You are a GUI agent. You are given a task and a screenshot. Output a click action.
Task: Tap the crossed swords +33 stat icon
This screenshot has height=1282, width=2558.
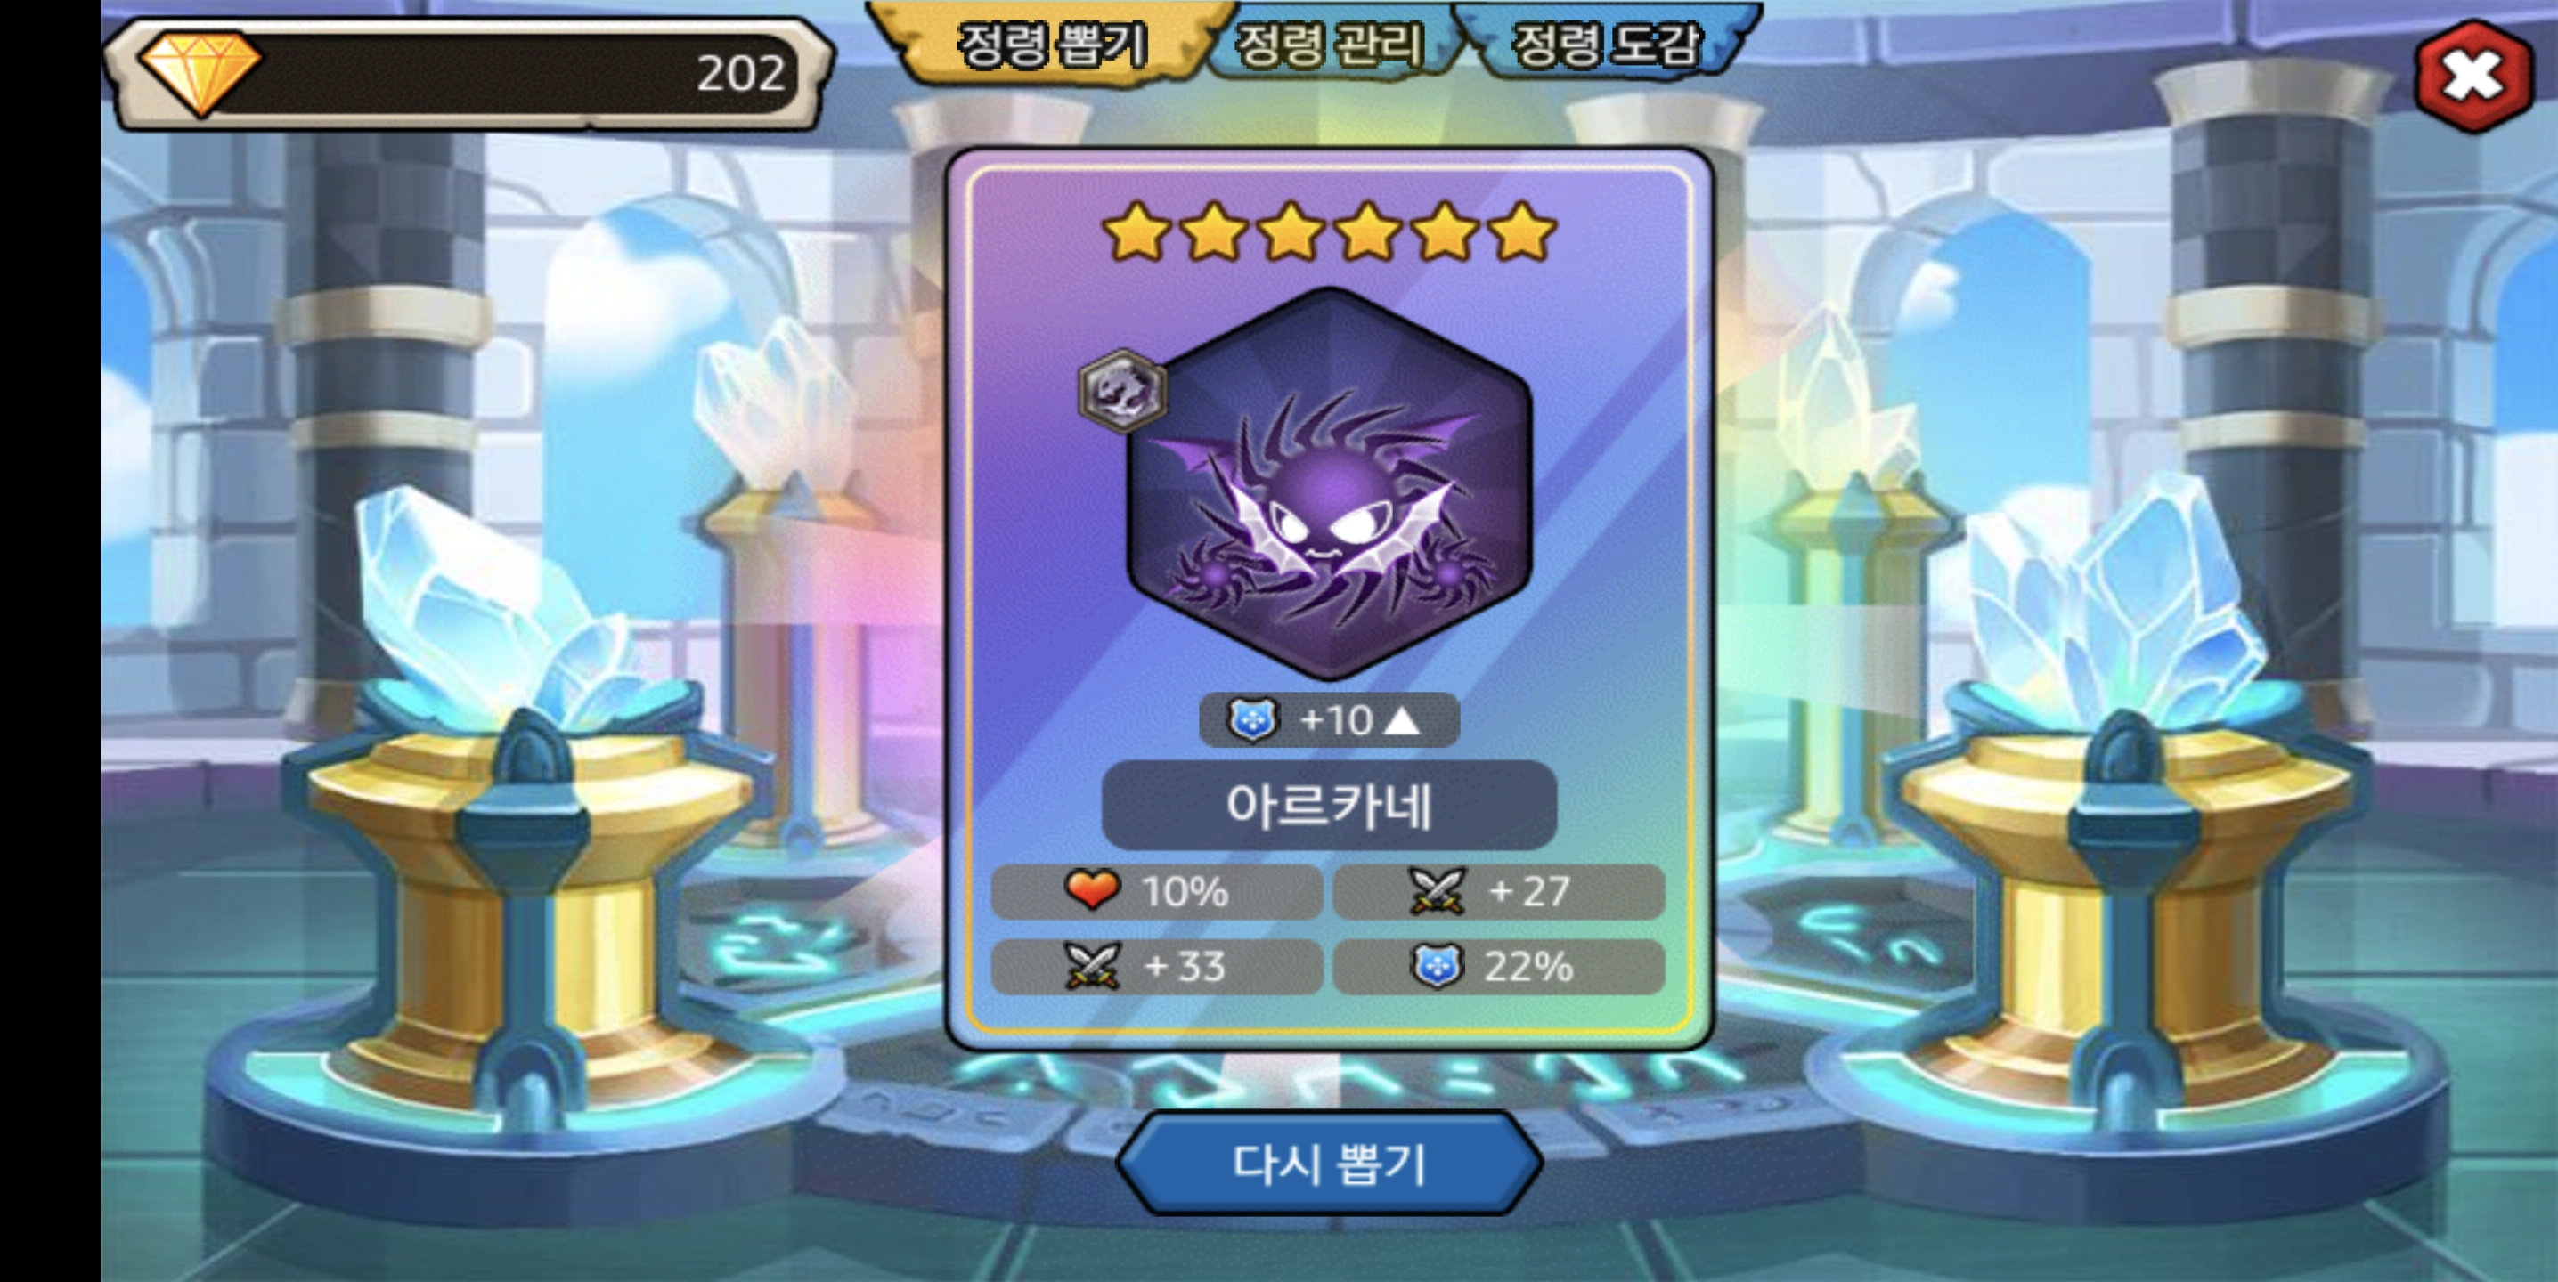click(x=1091, y=965)
